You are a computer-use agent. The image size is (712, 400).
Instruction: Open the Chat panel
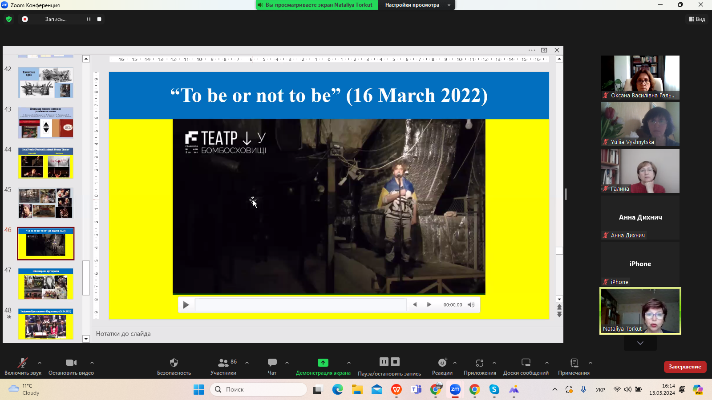272,363
